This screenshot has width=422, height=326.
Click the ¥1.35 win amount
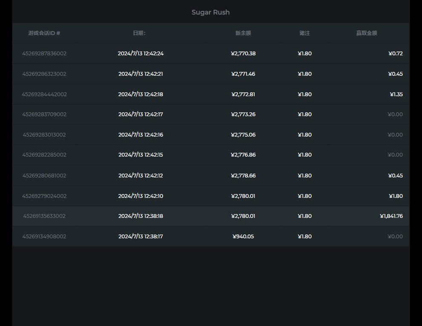click(x=396, y=94)
